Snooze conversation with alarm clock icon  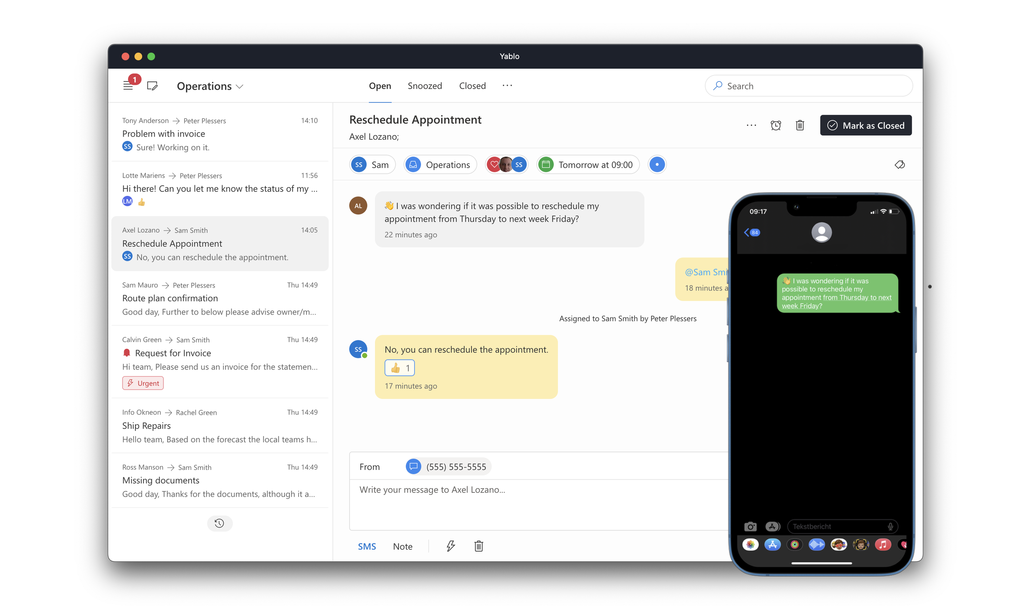pyautogui.click(x=775, y=126)
